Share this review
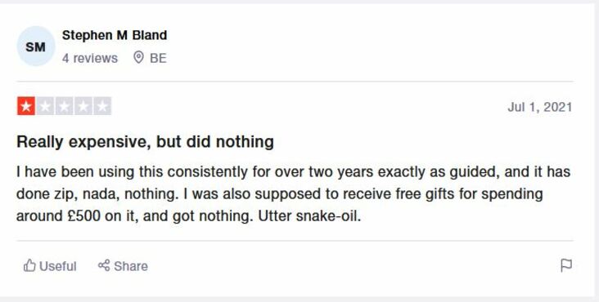Viewport: 599px width, 302px height. 123,266
